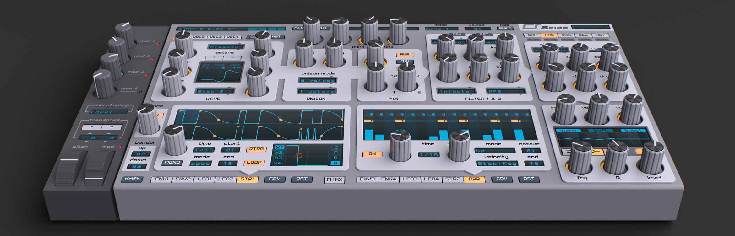Open the 8 voices unison dropdown
This screenshot has width=735, height=236.
coord(318,81)
